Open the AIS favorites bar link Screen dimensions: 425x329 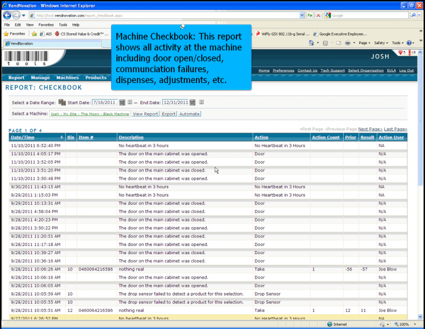coord(46,34)
